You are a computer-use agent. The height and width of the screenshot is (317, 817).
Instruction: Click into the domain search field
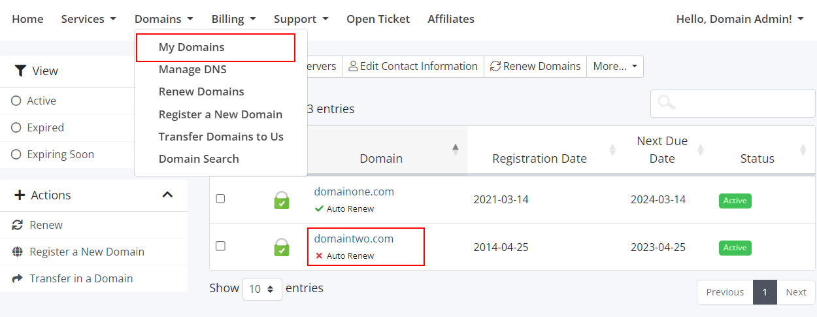point(739,103)
